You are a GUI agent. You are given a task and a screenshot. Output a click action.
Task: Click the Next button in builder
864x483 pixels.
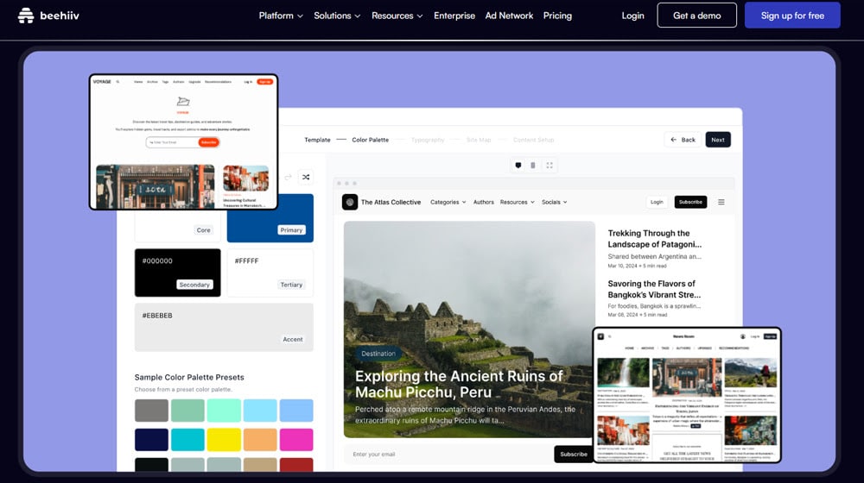coord(717,140)
